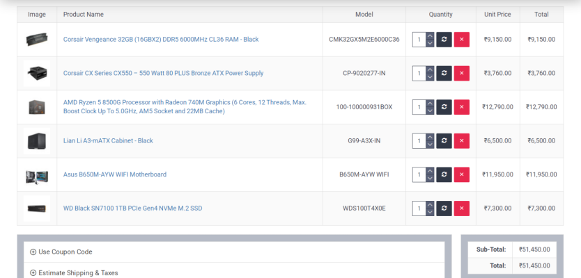
Task: Expand the Use Coupon Code section
Action: click(61, 252)
